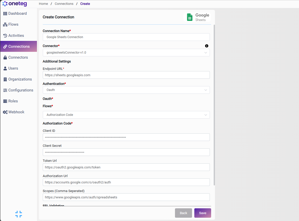The width and height of the screenshot is (299, 221).
Task: Click the Create Connection heading
Action: (x=58, y=17)
